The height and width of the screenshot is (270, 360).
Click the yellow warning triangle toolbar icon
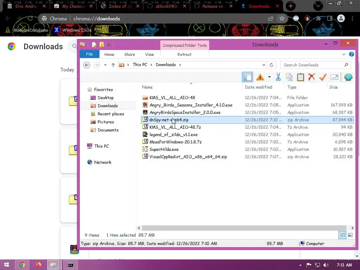coord(260,77)
